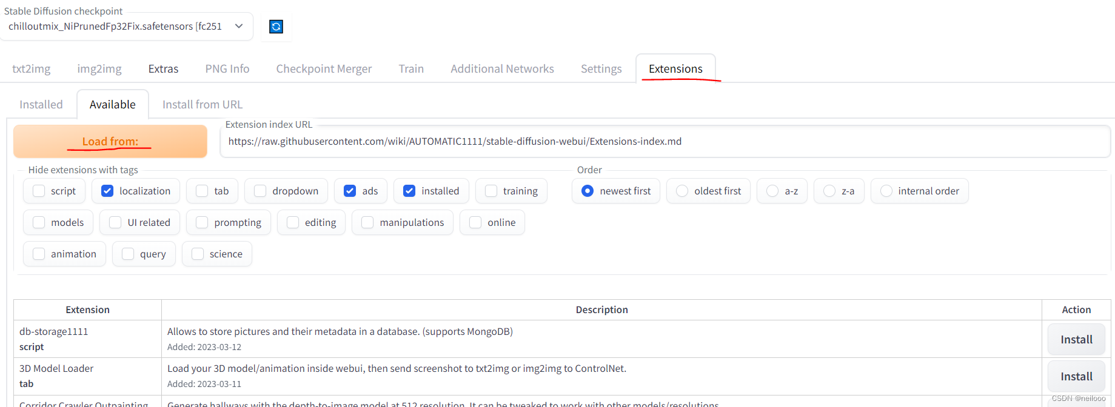Check the editing tag checkbox
Image resolution: width=1115 pixels, height=407 pixels.
point(293,223)
